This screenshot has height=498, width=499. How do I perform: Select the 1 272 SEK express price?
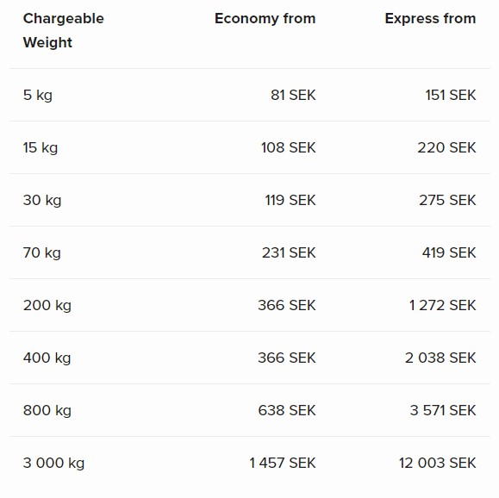coord(443,305)
